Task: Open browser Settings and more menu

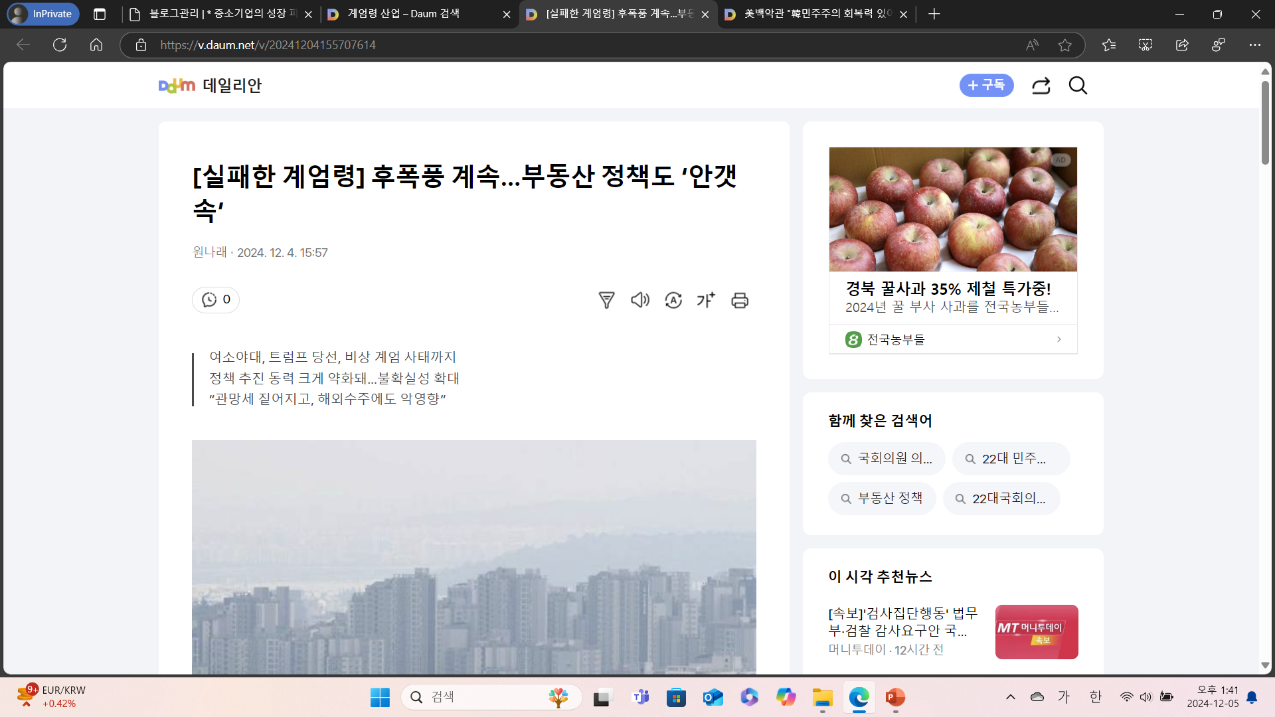Action: click(1254, 45)
